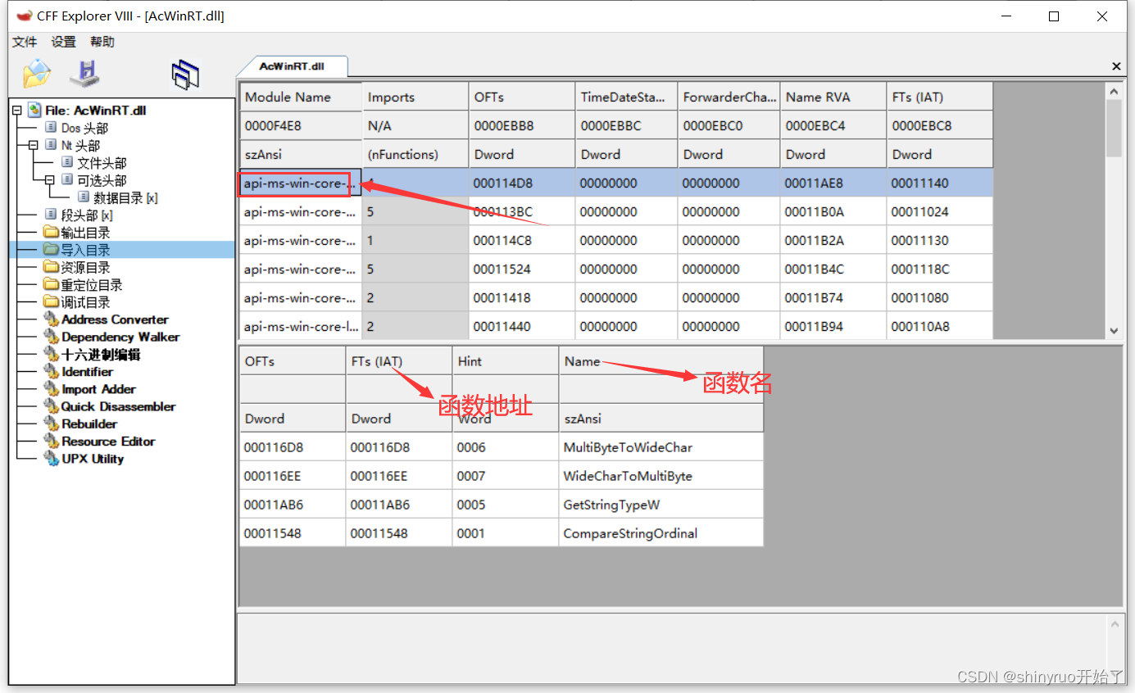Click the CFF Explorer app icon in title bar
1135x693 pixels.
25,16
